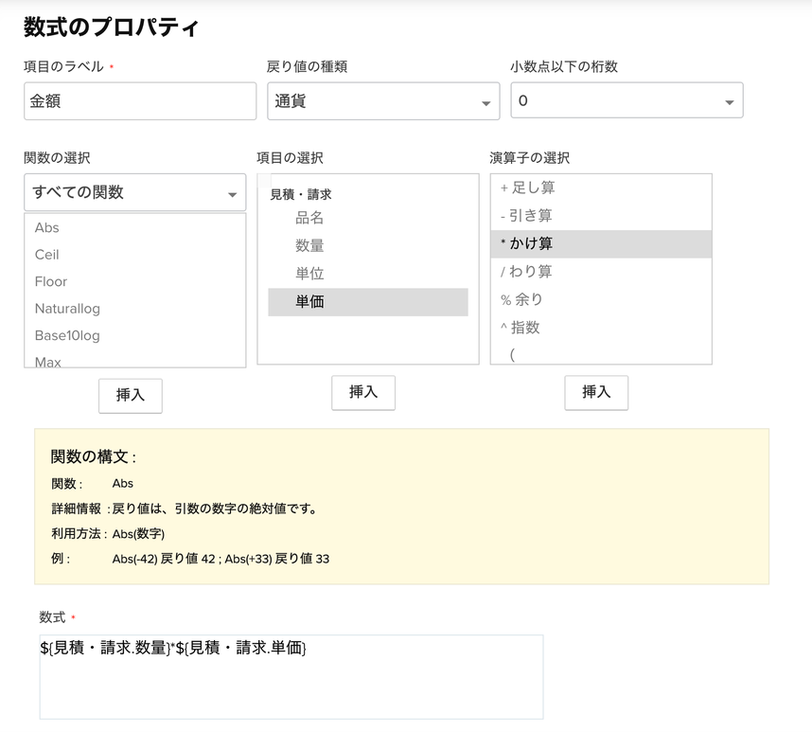The width and height of the screenshot is (812, 732).
Task: Select the 品名 field item
Action: click(309, 218)
